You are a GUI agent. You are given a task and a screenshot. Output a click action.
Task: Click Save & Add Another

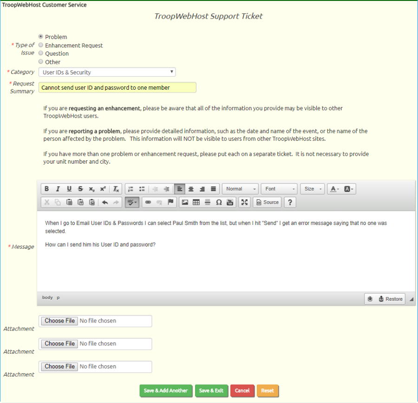166,391
